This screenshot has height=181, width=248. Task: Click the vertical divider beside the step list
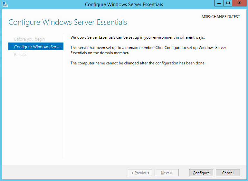pyautogui.click(x=64, y=97)
